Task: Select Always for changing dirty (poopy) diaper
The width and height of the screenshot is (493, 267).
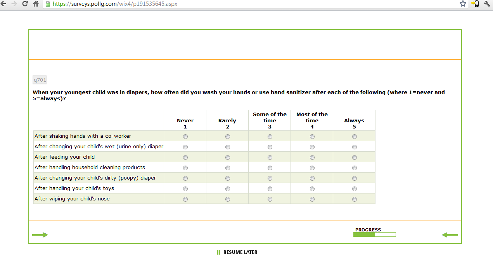Action: pos(354,178)
